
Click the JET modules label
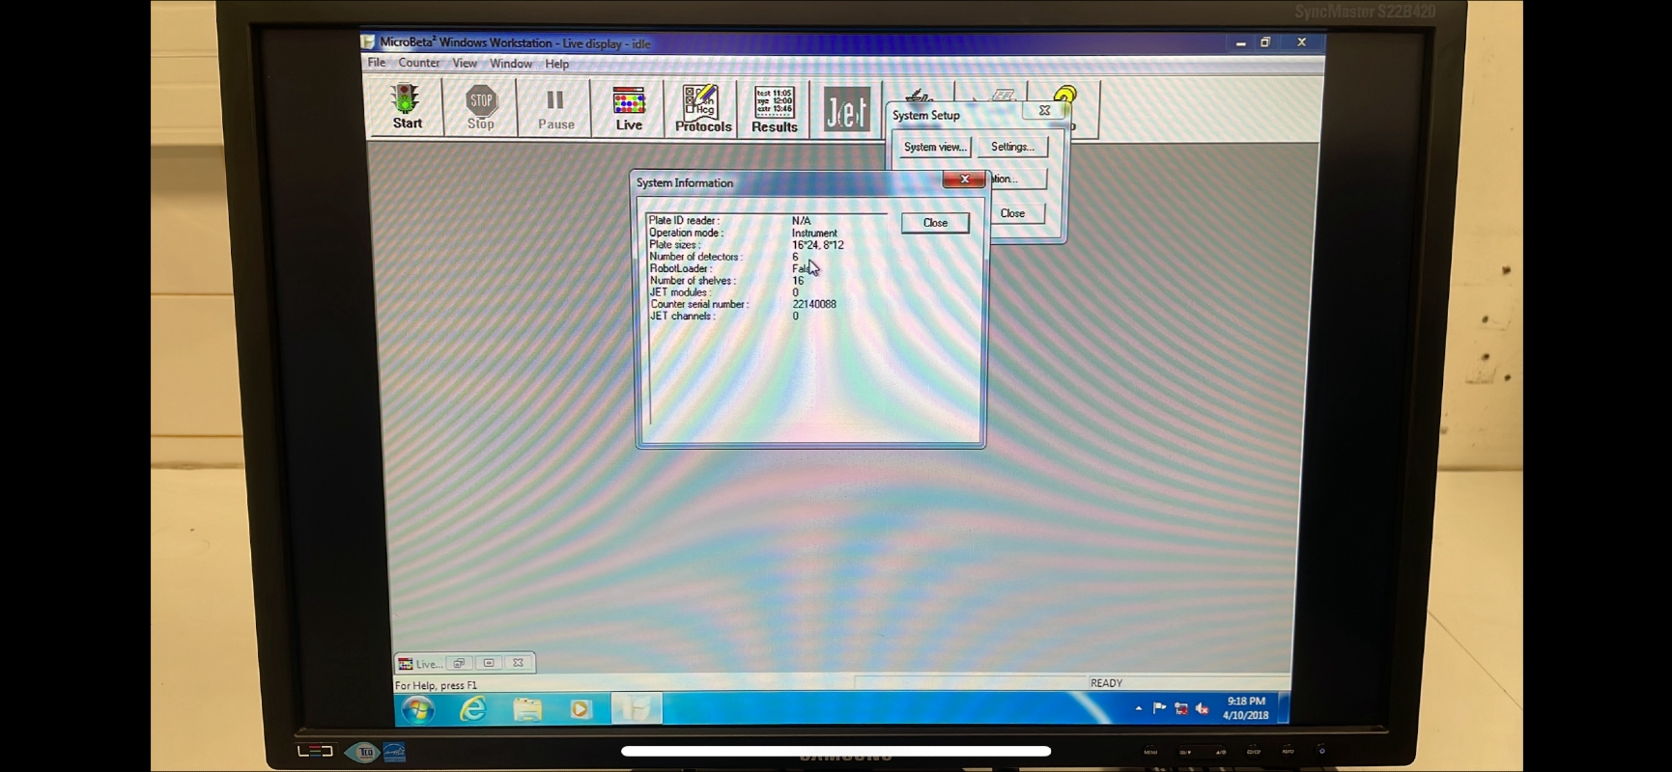click(680, 292)
